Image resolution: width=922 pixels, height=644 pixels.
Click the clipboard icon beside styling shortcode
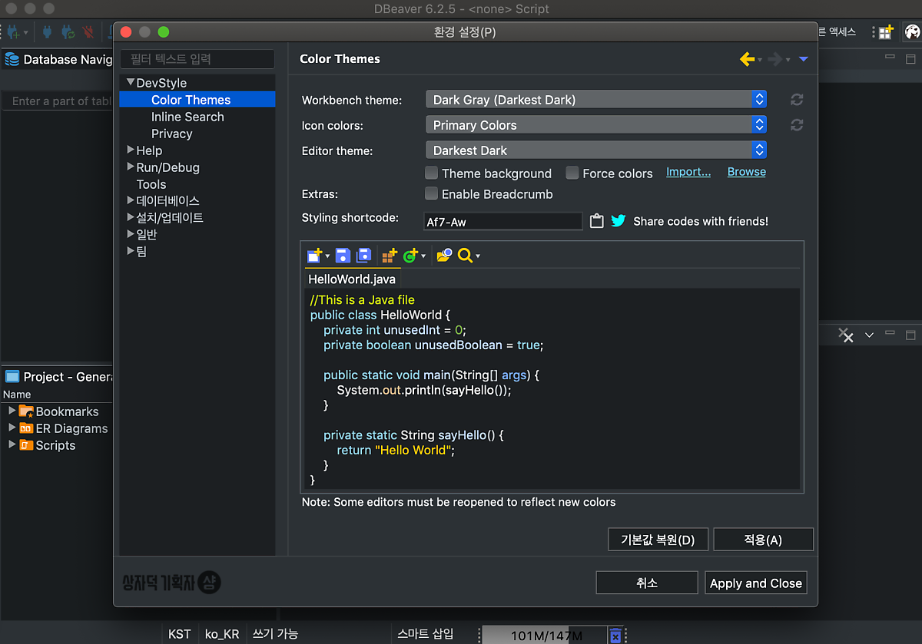[597, 221]
